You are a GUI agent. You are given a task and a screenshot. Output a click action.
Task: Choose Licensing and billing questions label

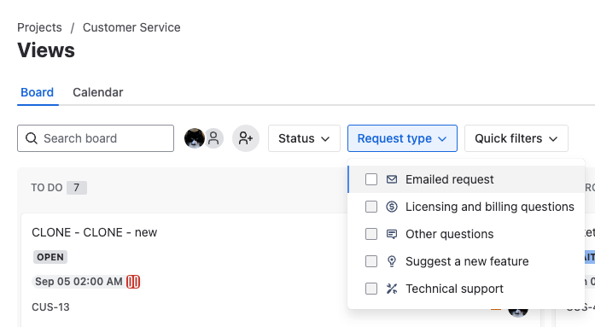489,207
